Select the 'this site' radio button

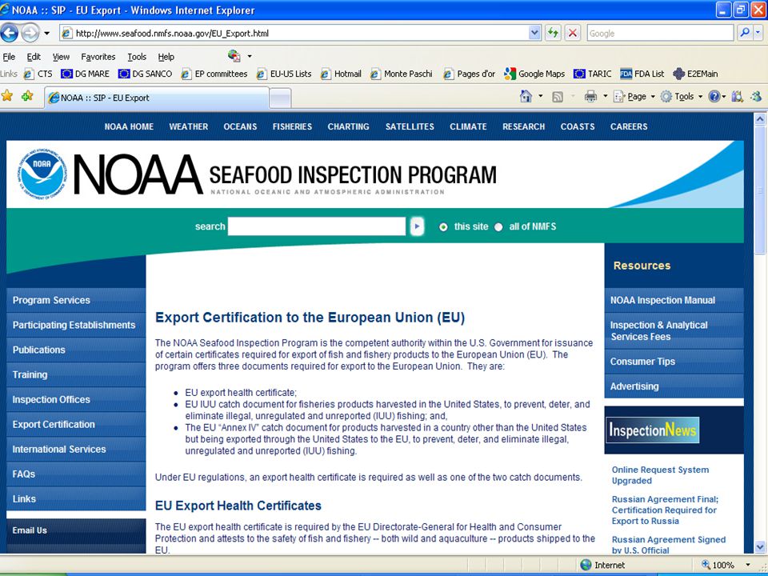click(x=443, y=226)
